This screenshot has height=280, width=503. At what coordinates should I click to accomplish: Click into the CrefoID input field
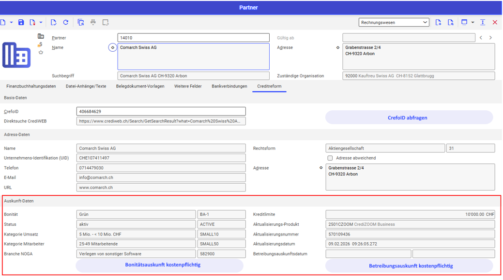[x=161, y=112]
